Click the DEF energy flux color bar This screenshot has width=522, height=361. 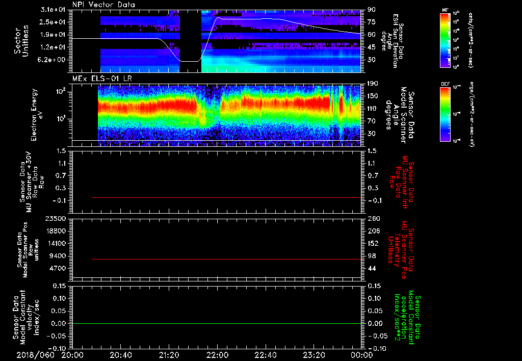click(445, 114)
